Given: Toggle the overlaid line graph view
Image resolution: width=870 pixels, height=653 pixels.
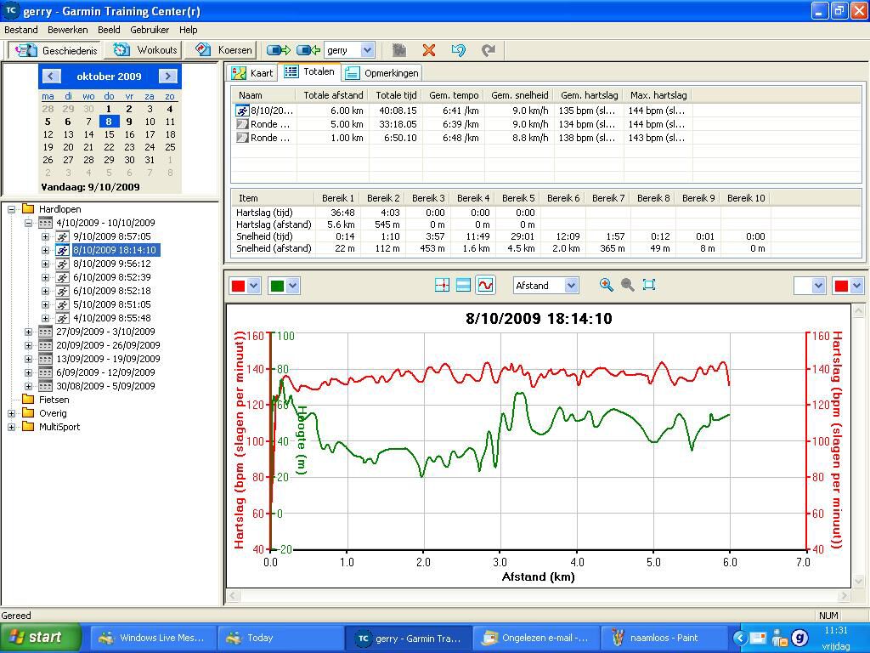Looking at the screenshot, I should (x=485, y=286).
